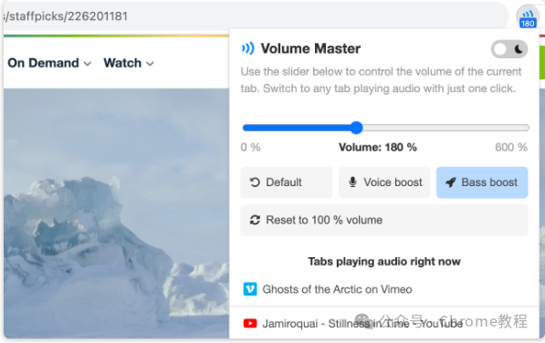Open the On Demand dropdown menu
Screen dimensions: 545x343
point(49,63)
